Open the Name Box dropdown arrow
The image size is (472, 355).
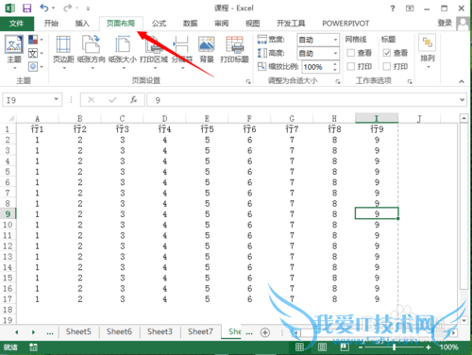tap(56, 99)
